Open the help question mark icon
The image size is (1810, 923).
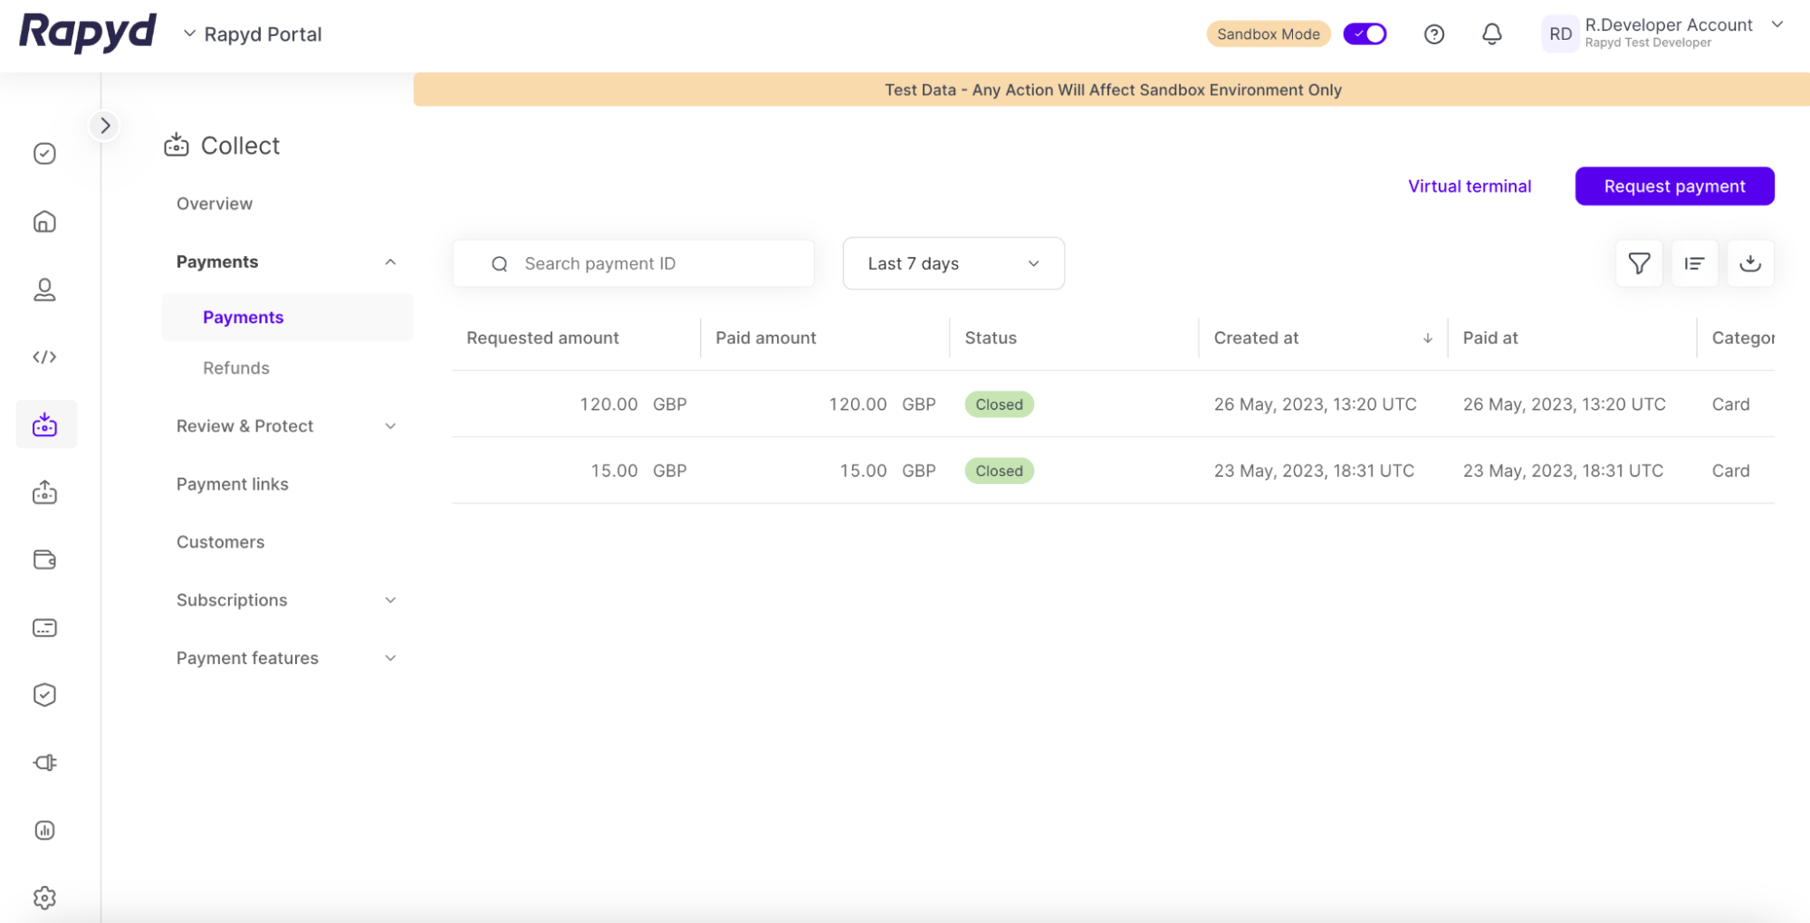(x=1433, y=34)
